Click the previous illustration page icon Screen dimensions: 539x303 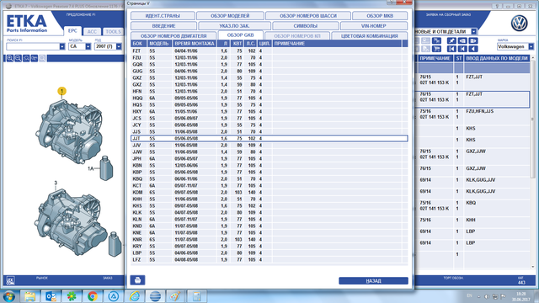[x=462, y=40]
